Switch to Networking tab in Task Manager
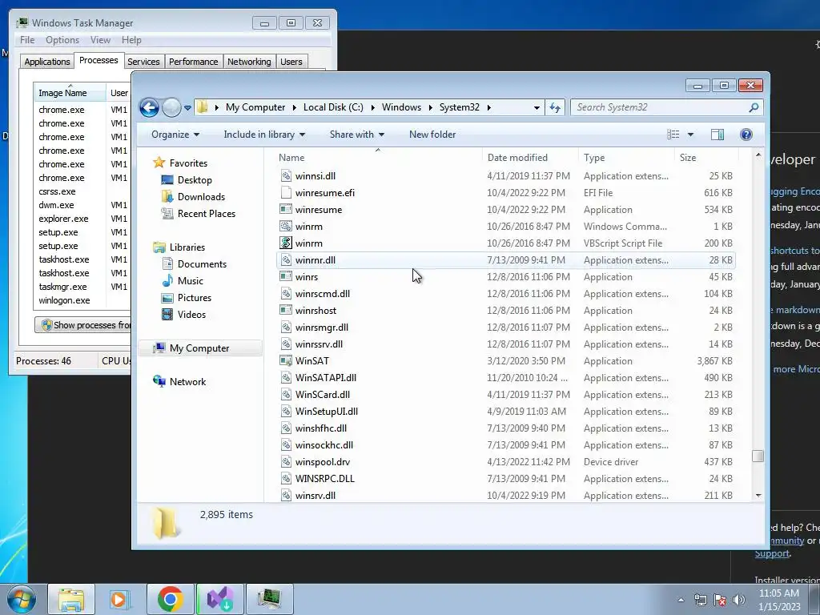Screen dimensions: 820x615 click(249, 62)
